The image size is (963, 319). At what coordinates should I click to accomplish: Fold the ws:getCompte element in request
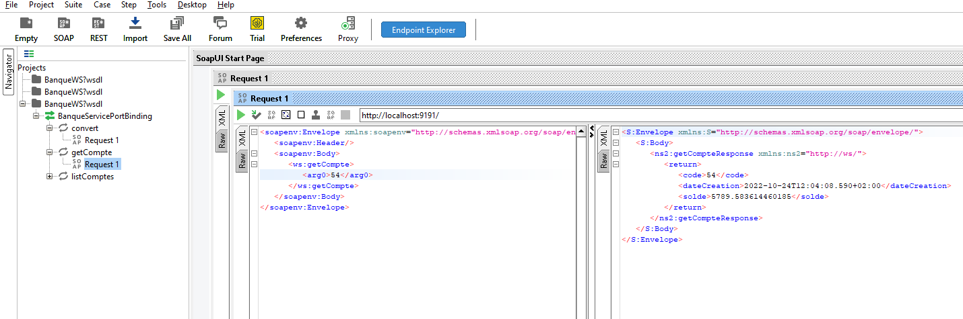pyautogui.click(x=254, y=165)
